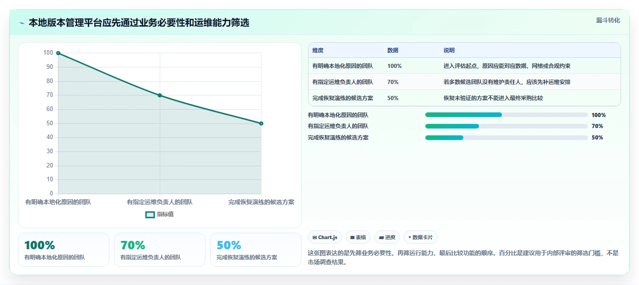This screenshot has width=639, height=285.
Task: Click the 50% value beside progress bar
Action: click(597, 138)
